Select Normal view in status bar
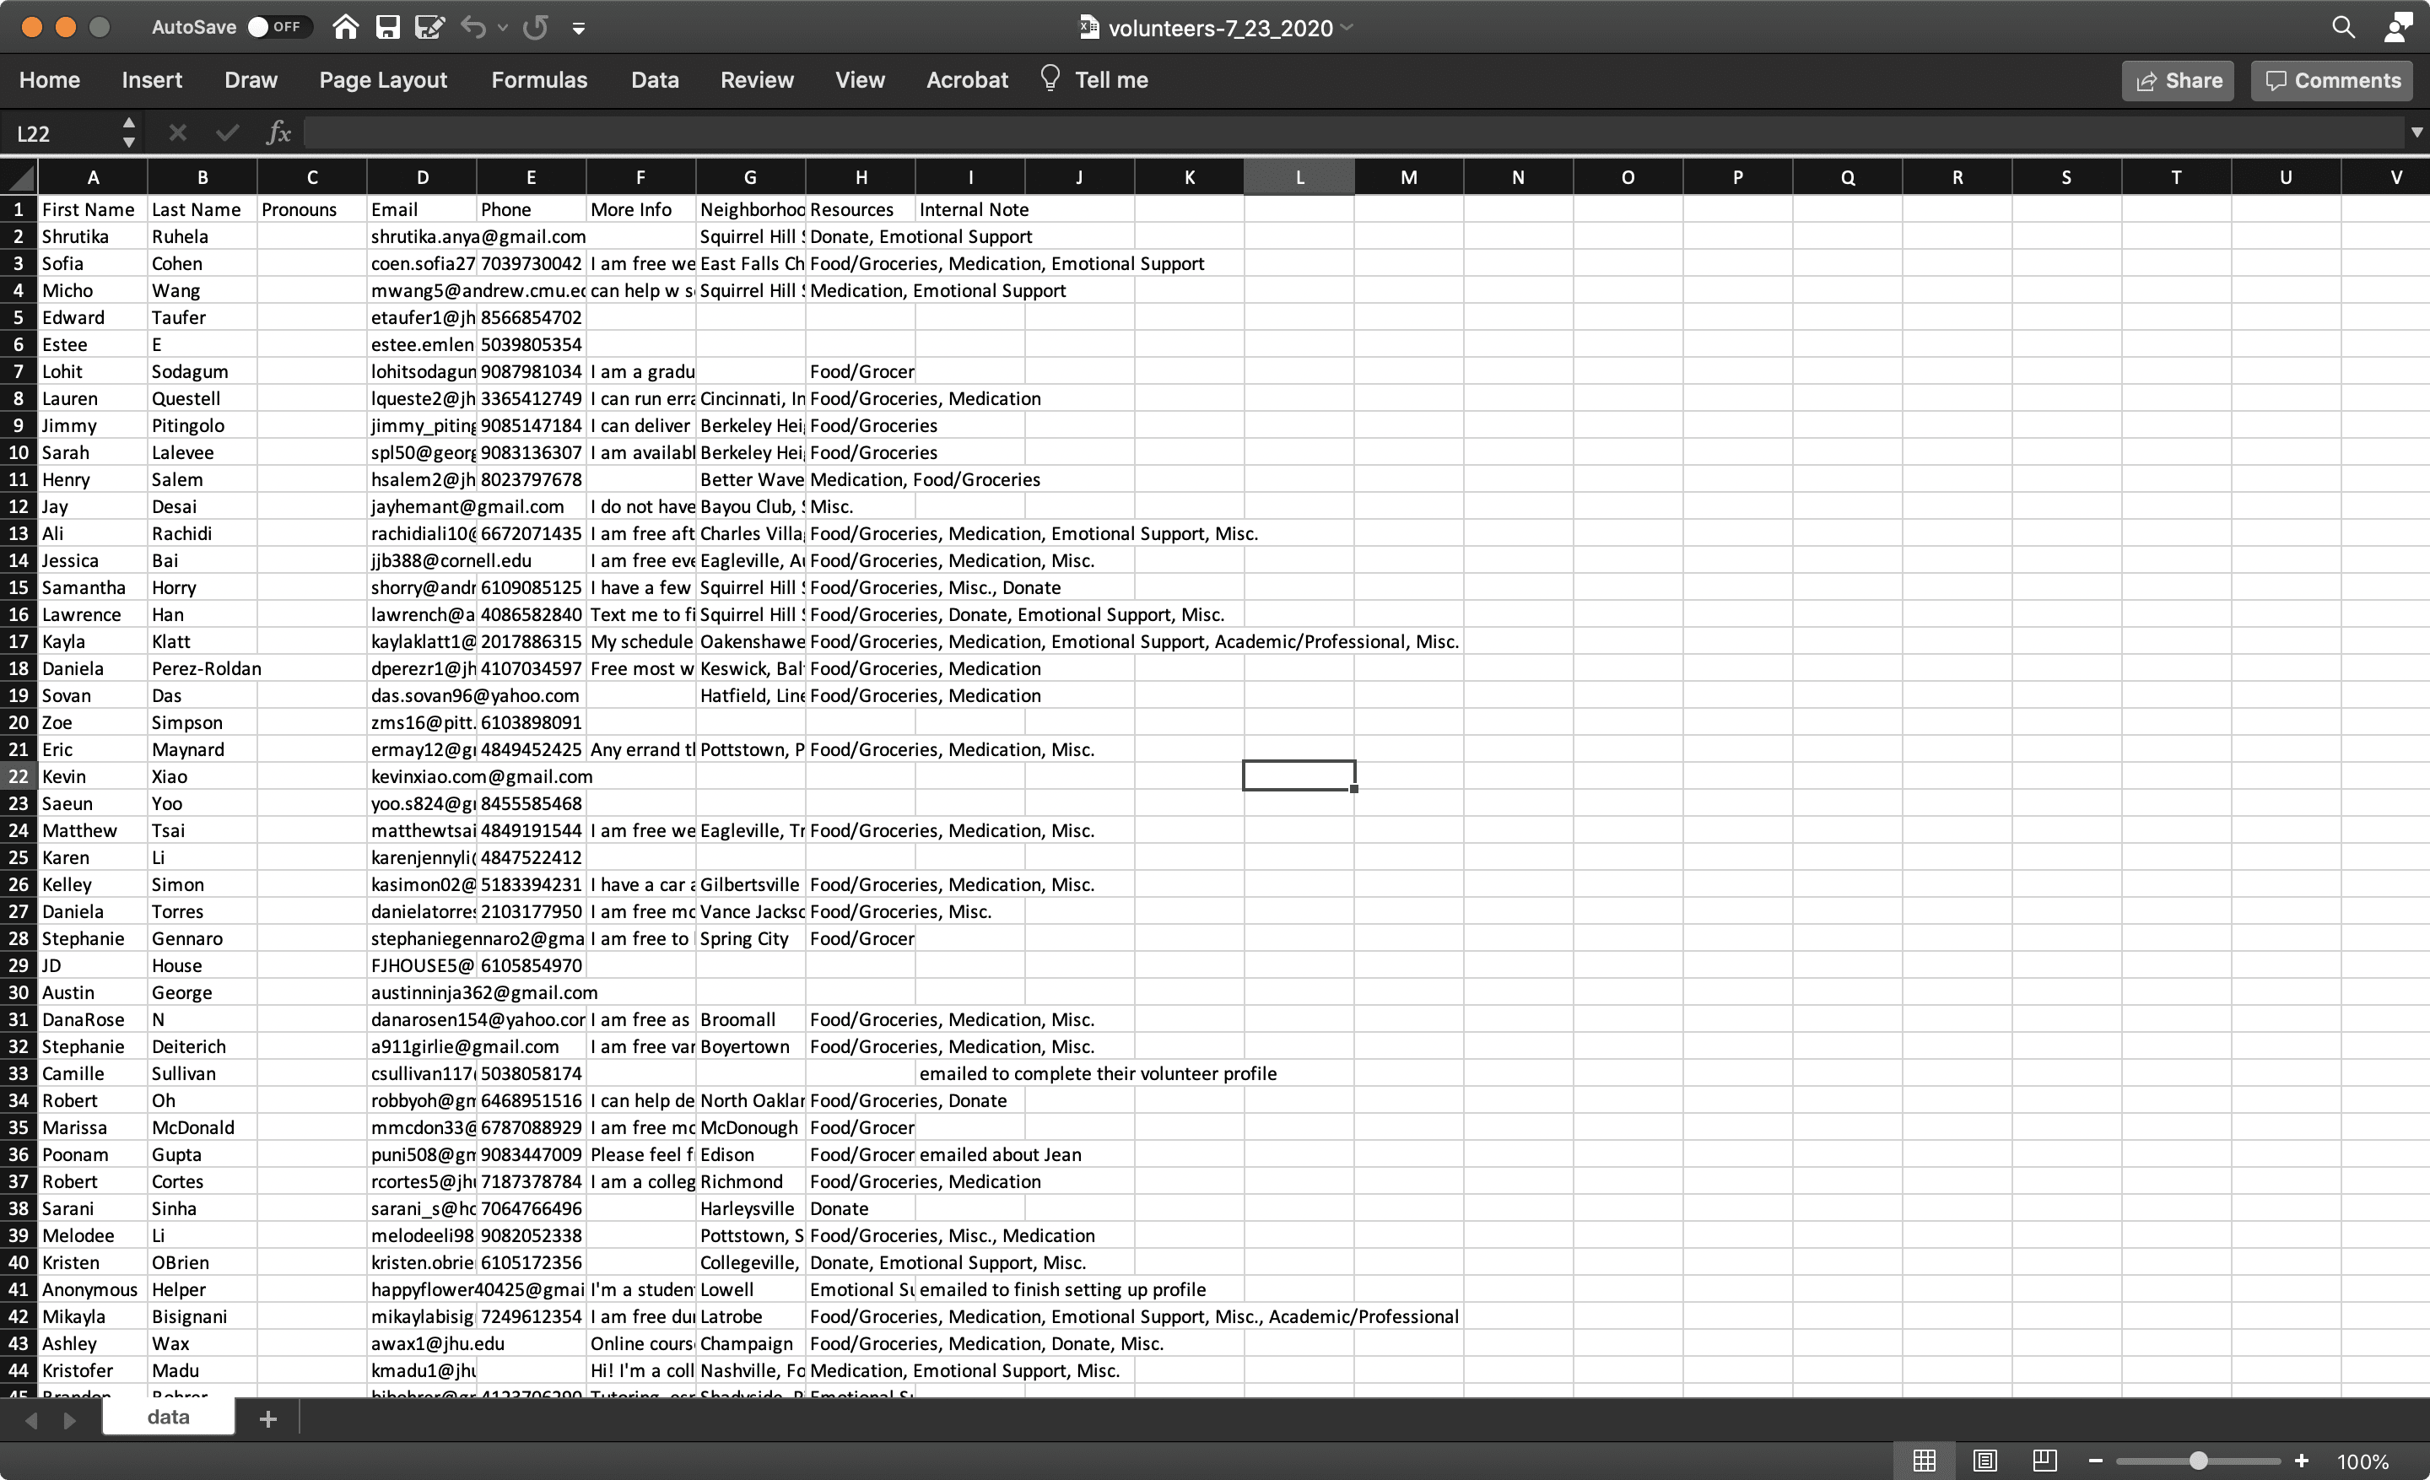2430x1480 pixels. pyautogui.click(x=1924, y=1461)
